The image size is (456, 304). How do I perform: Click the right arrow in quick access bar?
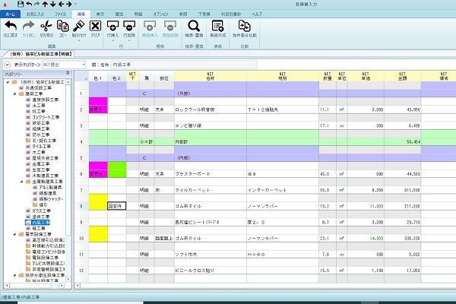click(x=69, y=4)
